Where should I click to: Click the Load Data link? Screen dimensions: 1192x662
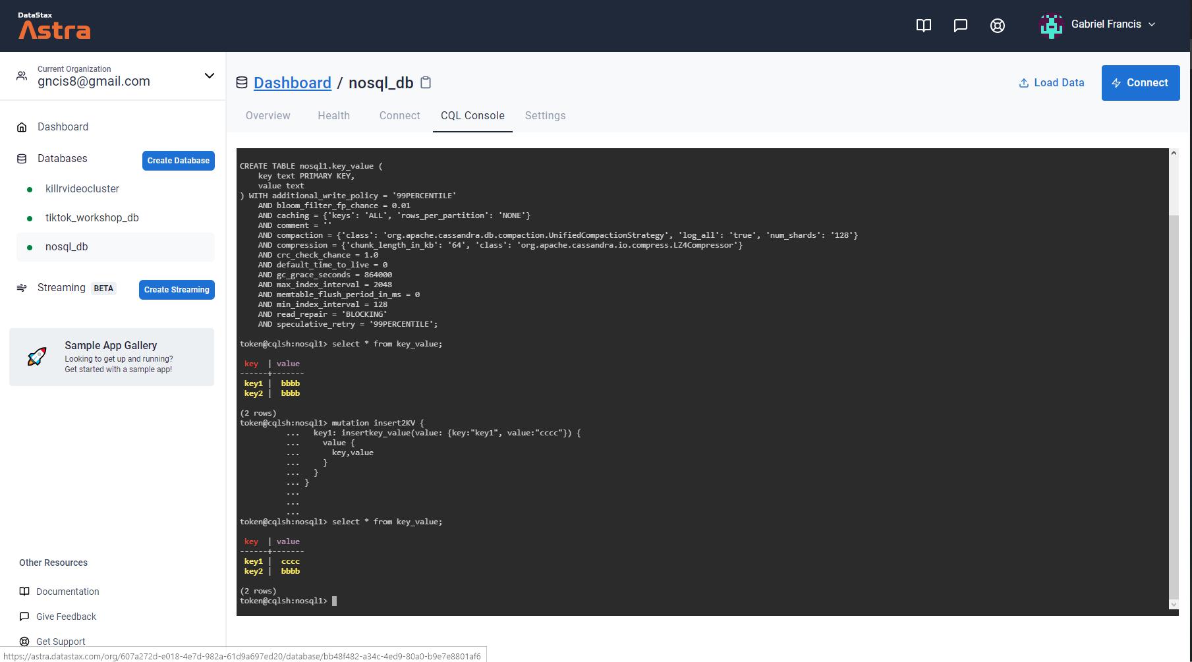tap(1051, 82)
